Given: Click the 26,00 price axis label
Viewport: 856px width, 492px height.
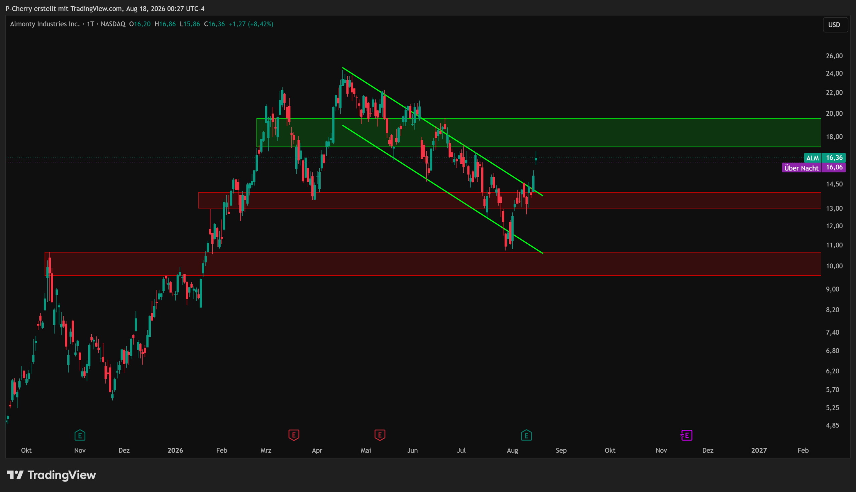Looking at the screenshot, I should tap(834, 56).
